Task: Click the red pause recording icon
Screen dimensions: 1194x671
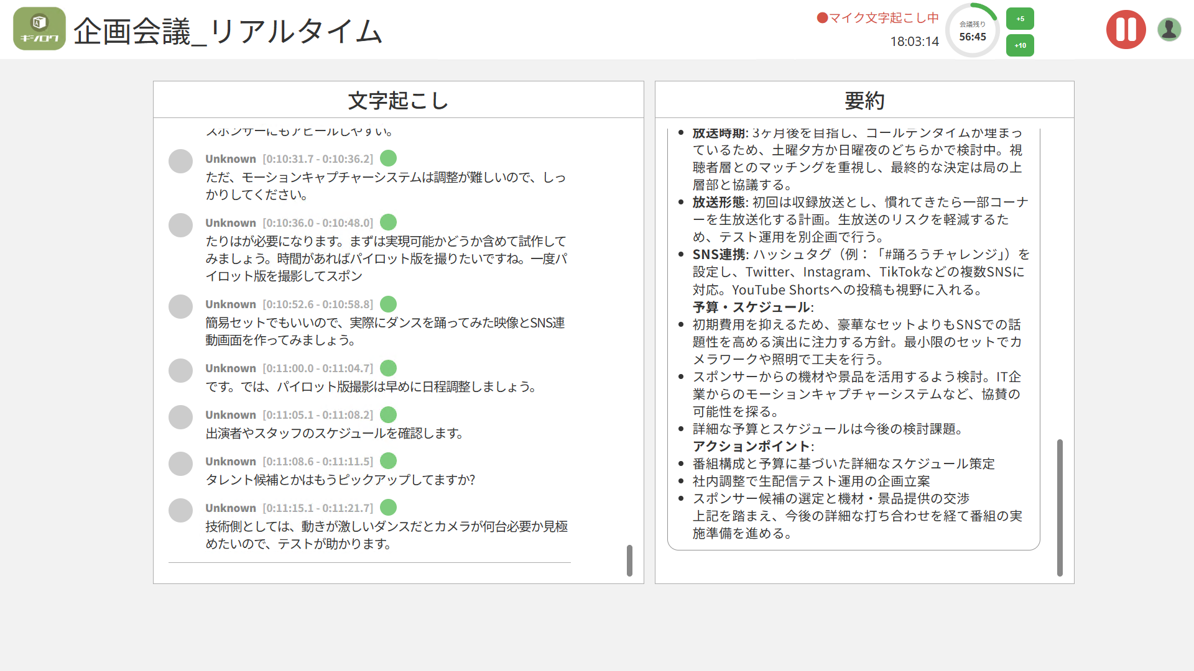Action: pyautogui.click(x=1126, y=29)
